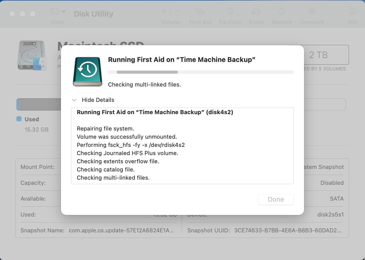Image resolution: width=365 pixels, height=260 pixels.
Task: Open the View sidebar toggle icon
Action: click(x=54, y=11)
